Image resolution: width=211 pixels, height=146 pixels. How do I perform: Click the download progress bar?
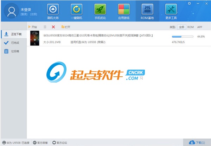click(183, 37)
